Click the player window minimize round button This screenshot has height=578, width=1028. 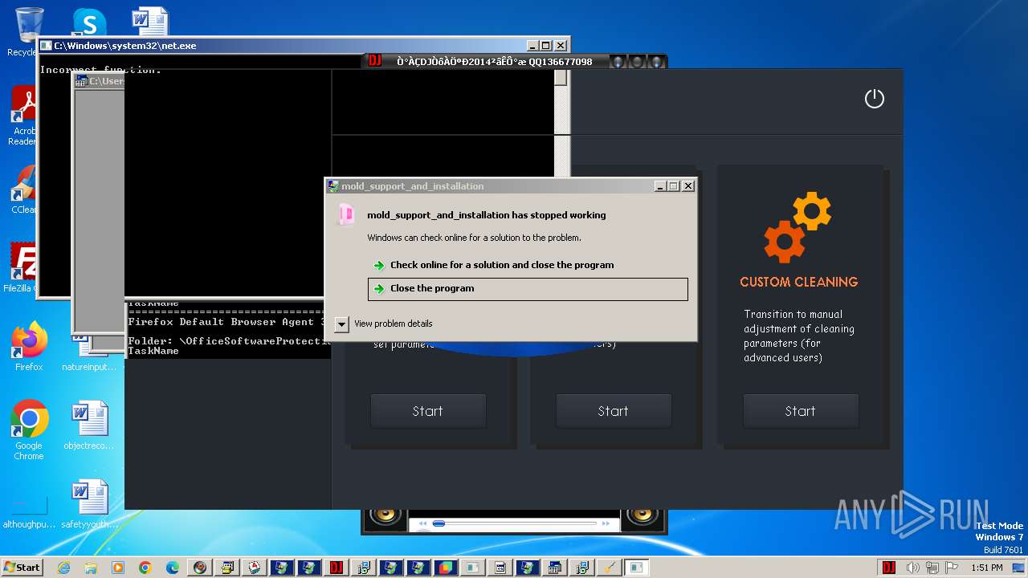[x=618, y=62]
